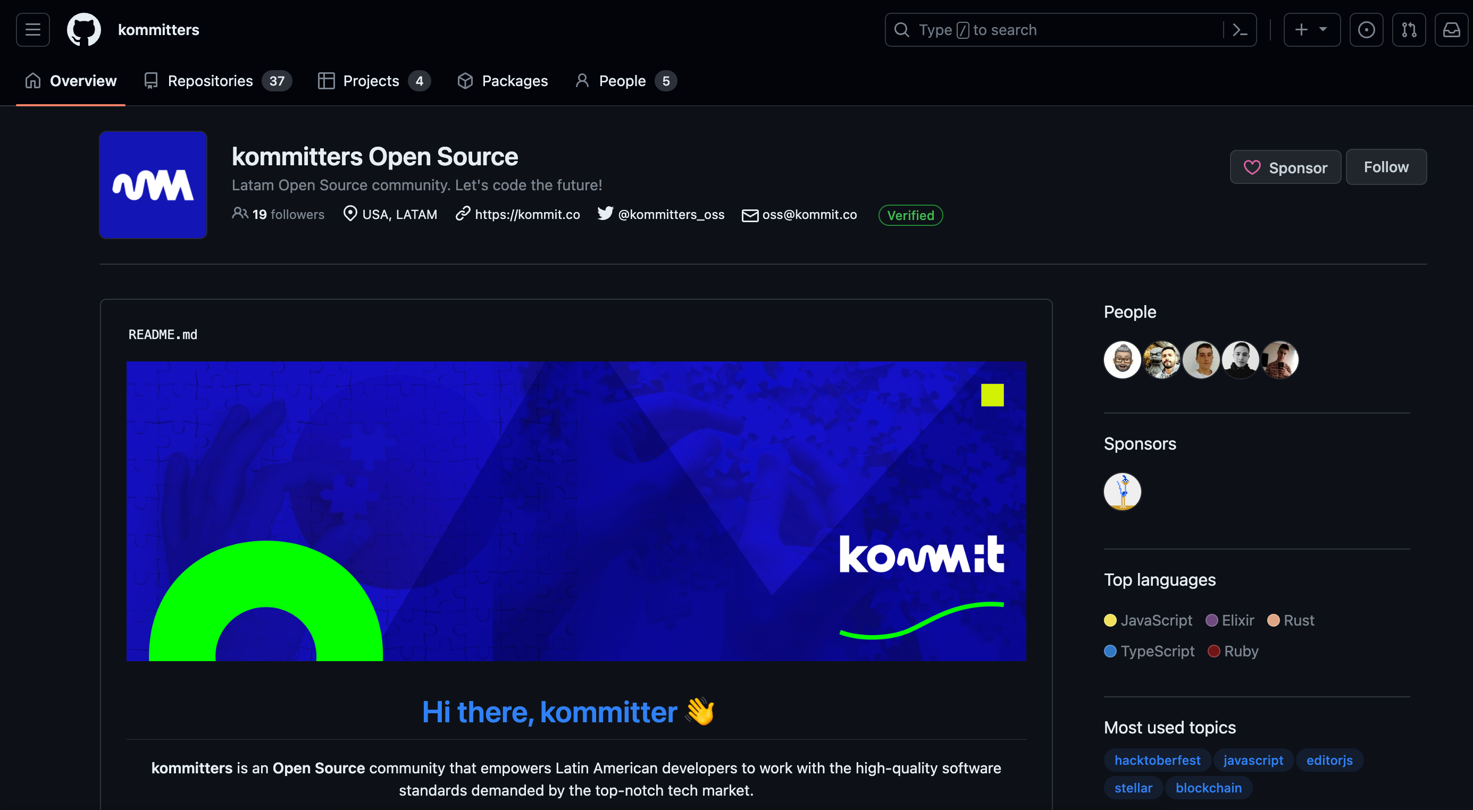Screen dimensions: 1473x810
Task: Open the hamburger navigation menu
Action: point(32,30)
